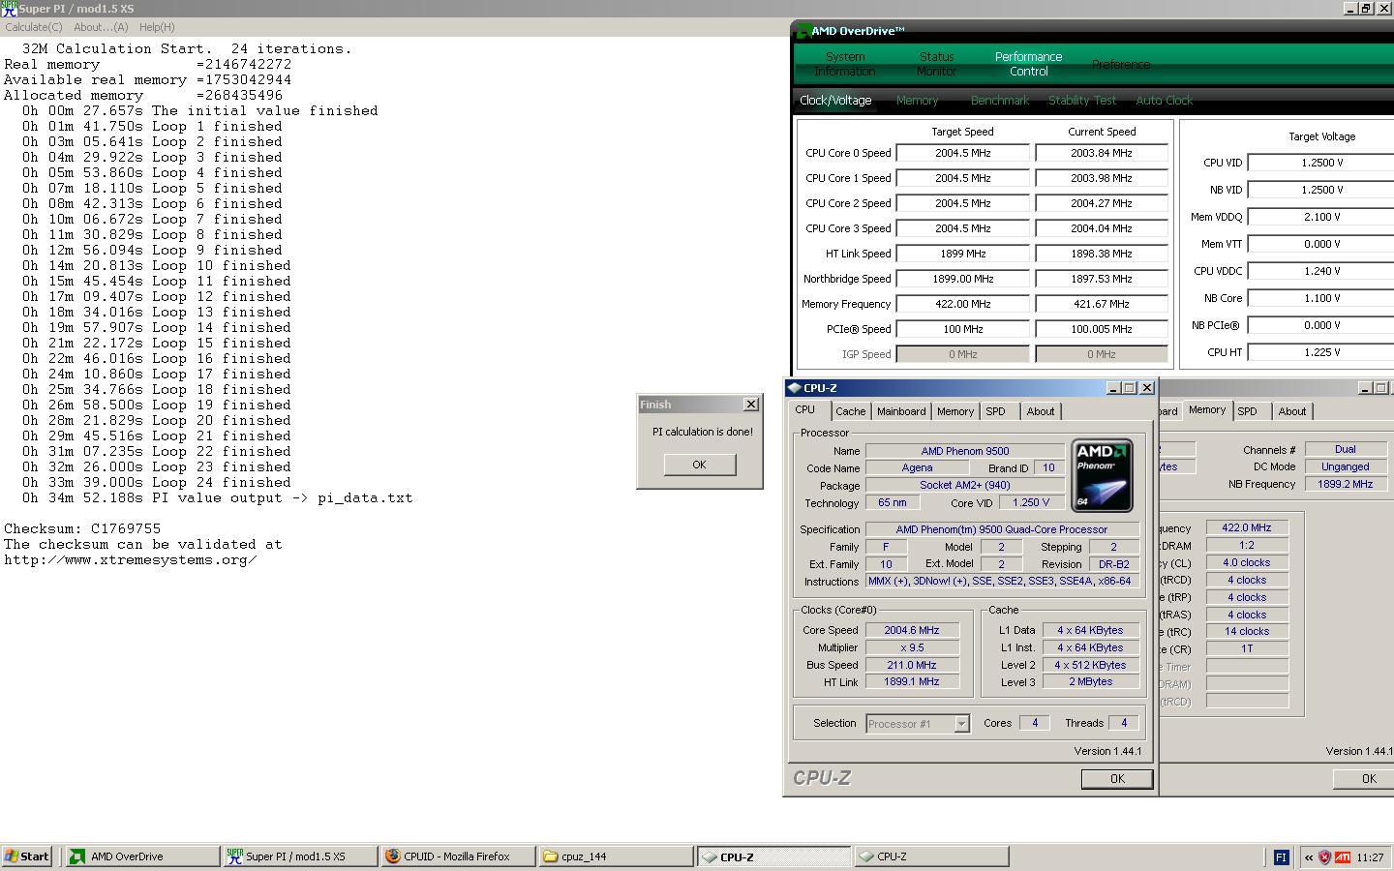
Task: Select Memory tab in background CPU-Z
Action: tap(1207, 410)
